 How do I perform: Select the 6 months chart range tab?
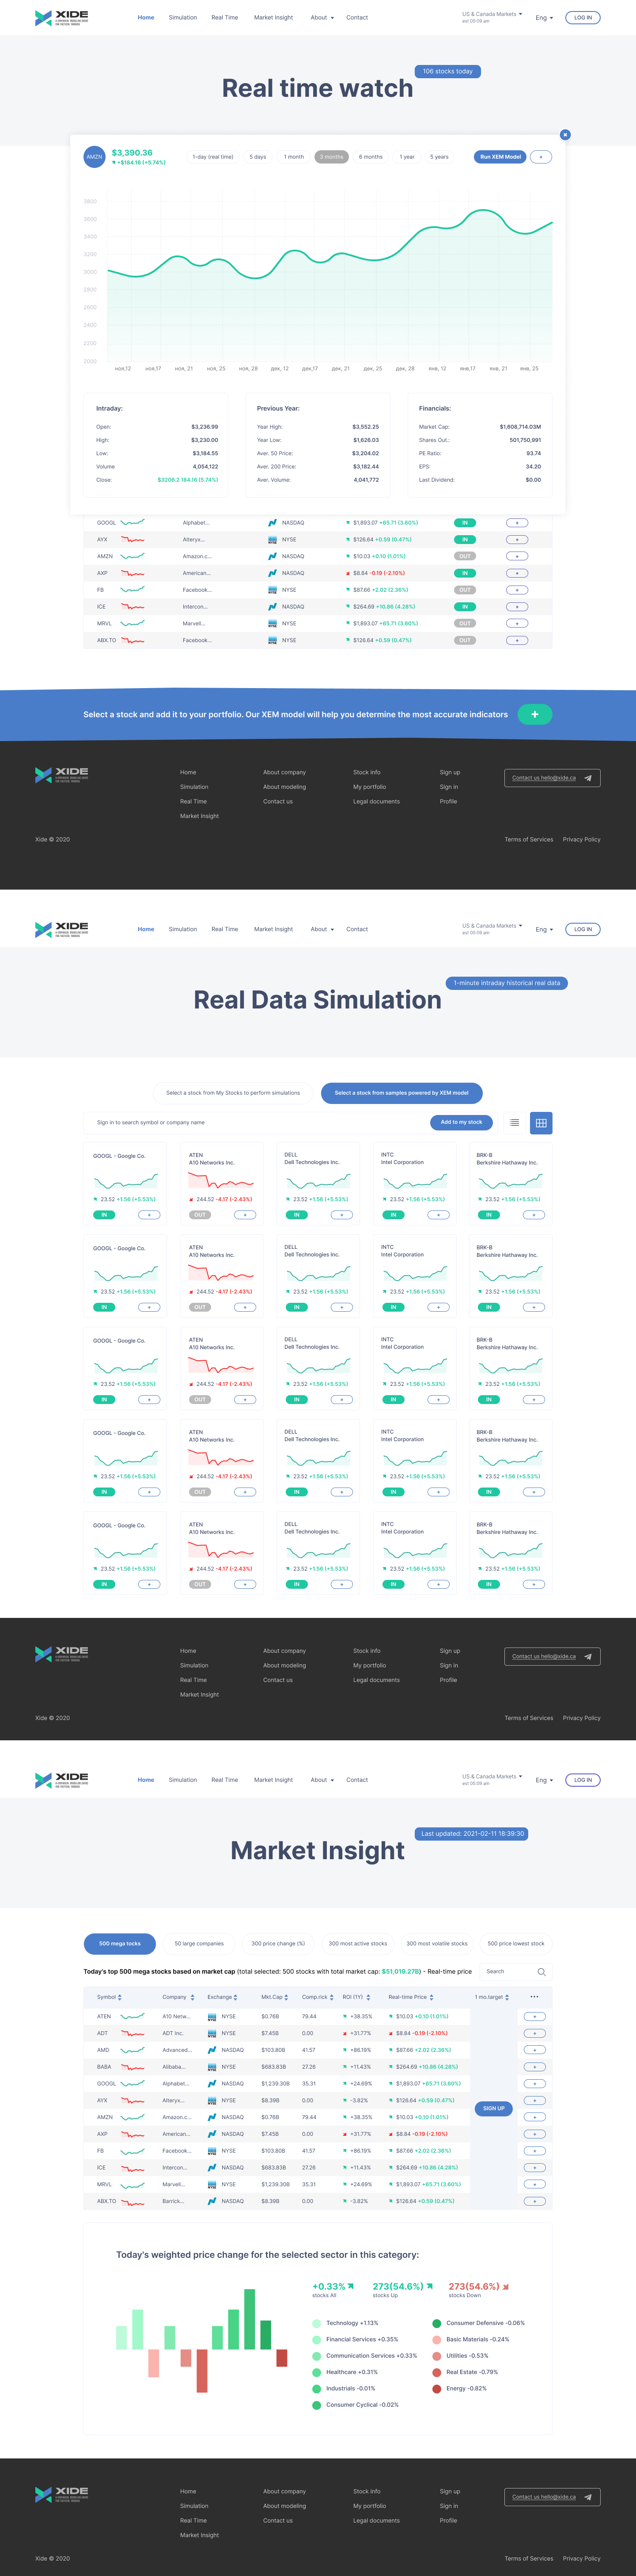[x=371, y=157]
